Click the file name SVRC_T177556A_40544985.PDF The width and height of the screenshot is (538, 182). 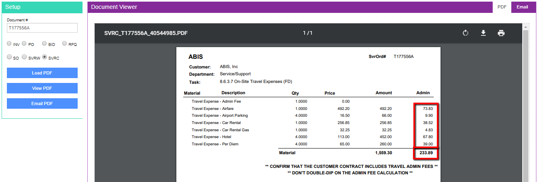click(146, 33)
